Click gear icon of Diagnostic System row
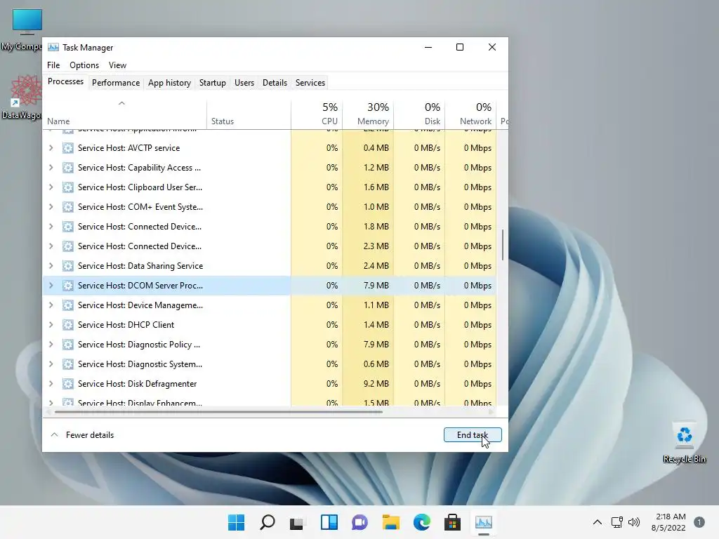 pyautogui.click(x=68, y=364)
